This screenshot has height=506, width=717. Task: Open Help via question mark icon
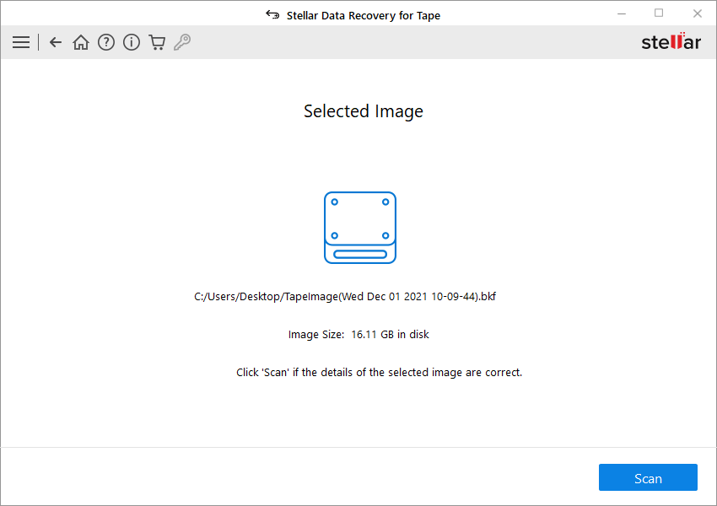tap(106, 42)
